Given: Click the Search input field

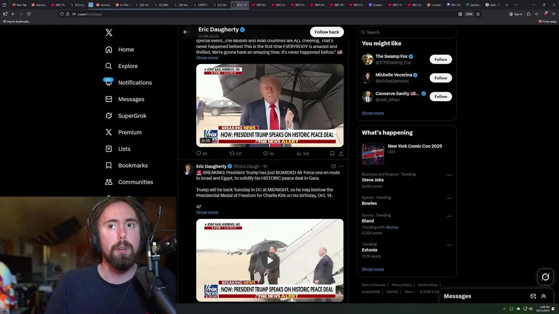Looking at the screenshot, I should pos(407,32).
